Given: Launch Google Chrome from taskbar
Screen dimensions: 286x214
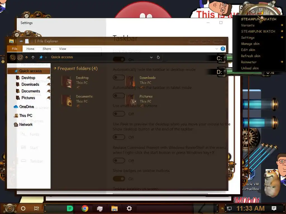Looking at the screenshot, I should (85, 208).
